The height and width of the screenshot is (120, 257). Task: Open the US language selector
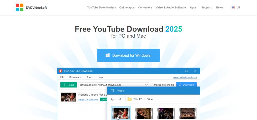(236, 7)
